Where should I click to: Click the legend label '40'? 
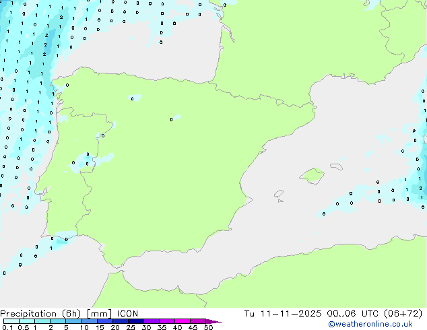pyautogui.click(x=177, y=327)
